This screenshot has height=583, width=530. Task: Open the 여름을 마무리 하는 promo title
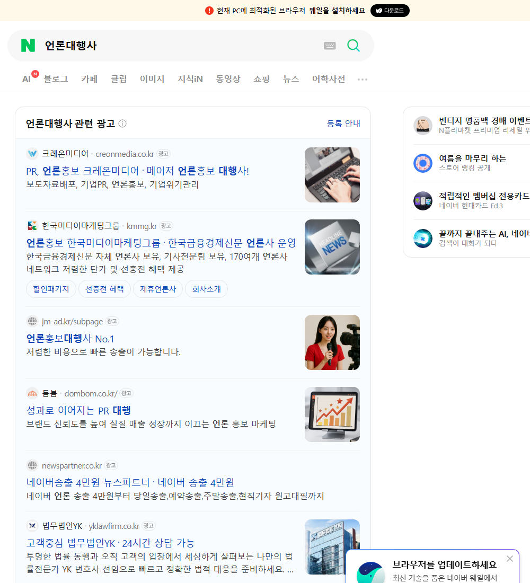pos(472,158)
